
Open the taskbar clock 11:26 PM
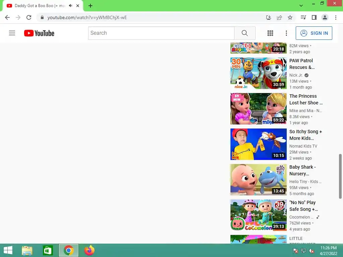[x=328, y=250]
